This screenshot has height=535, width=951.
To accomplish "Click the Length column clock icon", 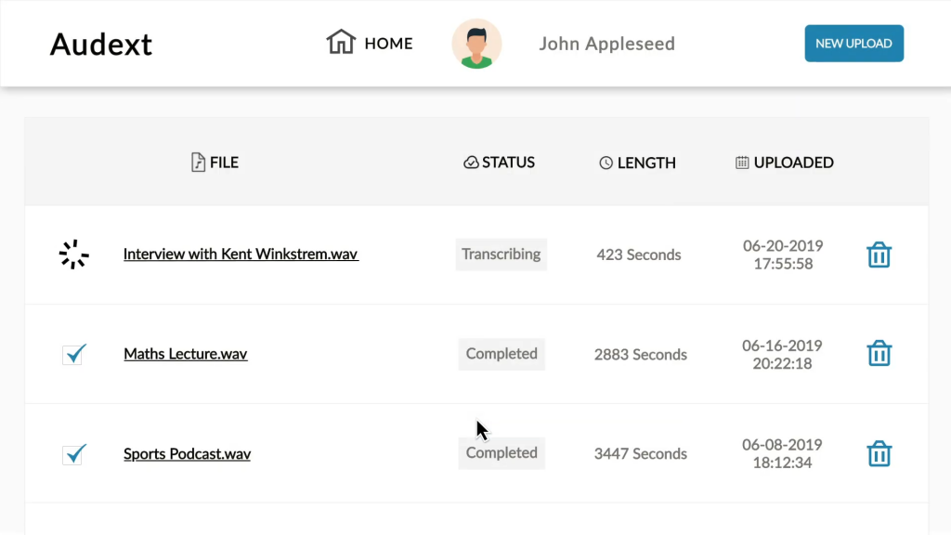I will click(x=606, y=163).
